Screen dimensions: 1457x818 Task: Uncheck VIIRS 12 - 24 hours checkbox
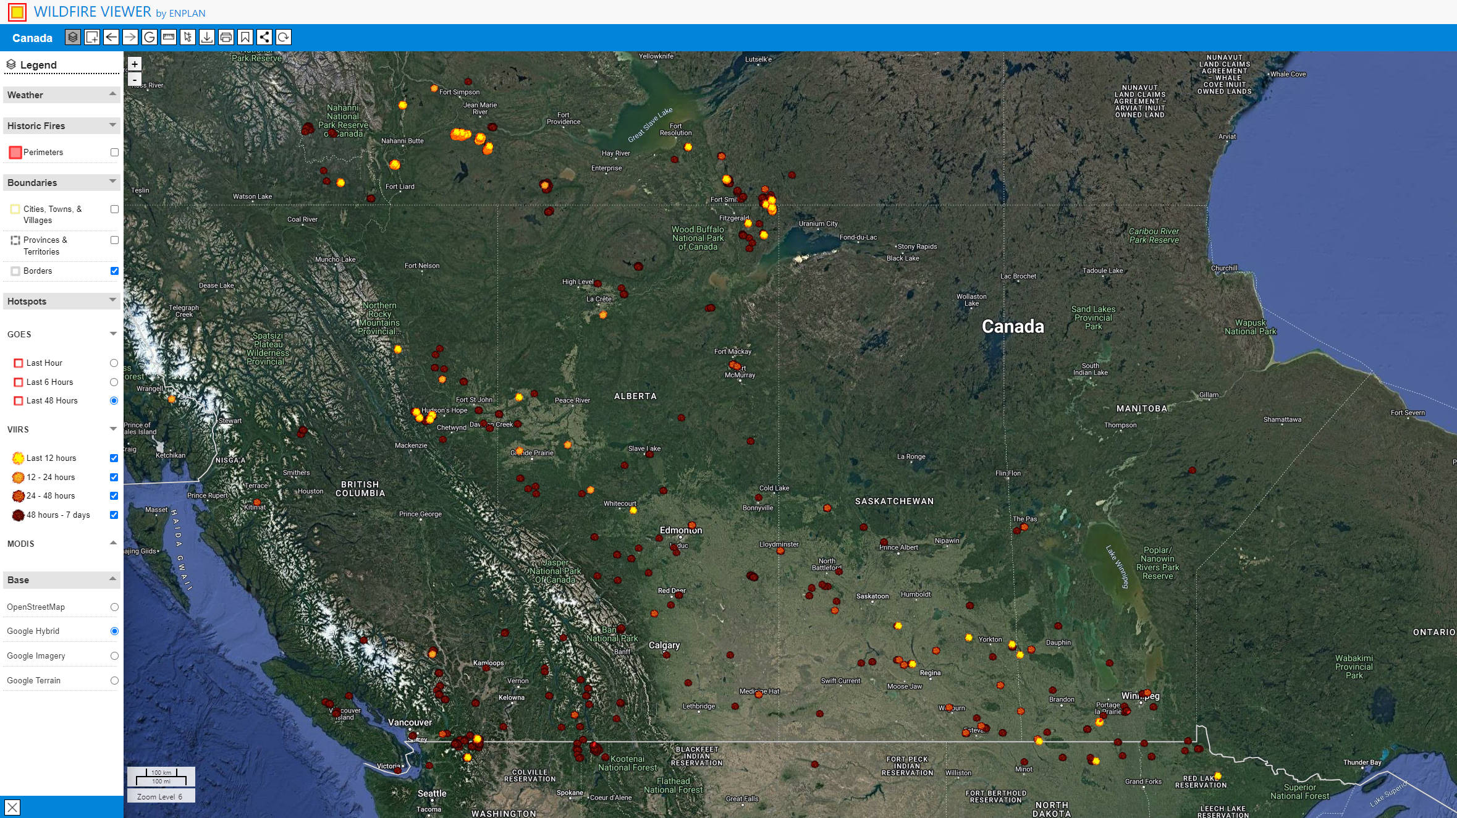pos(114,477)
